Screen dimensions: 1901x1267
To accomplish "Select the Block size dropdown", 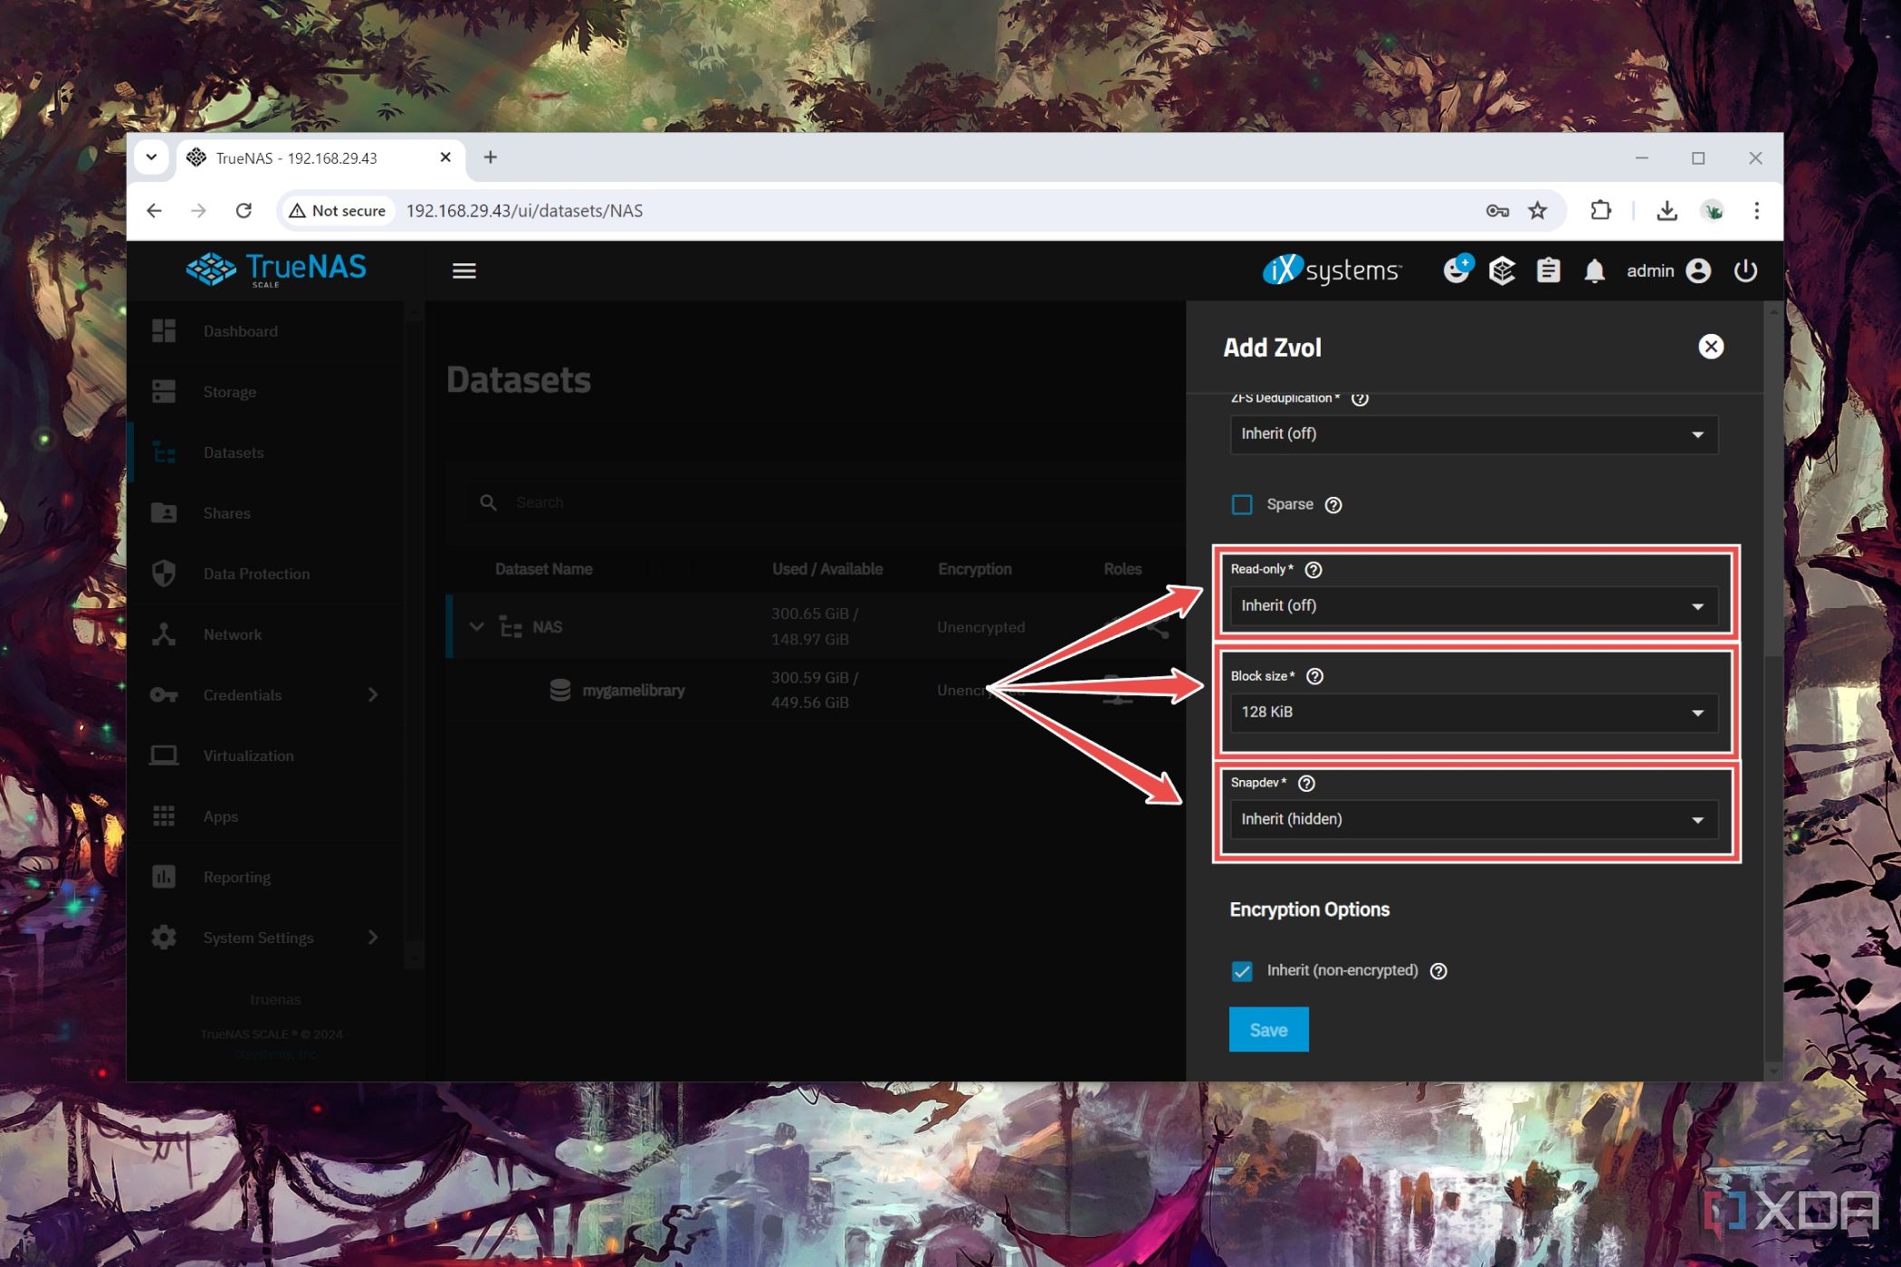I will click(1471, 711).
